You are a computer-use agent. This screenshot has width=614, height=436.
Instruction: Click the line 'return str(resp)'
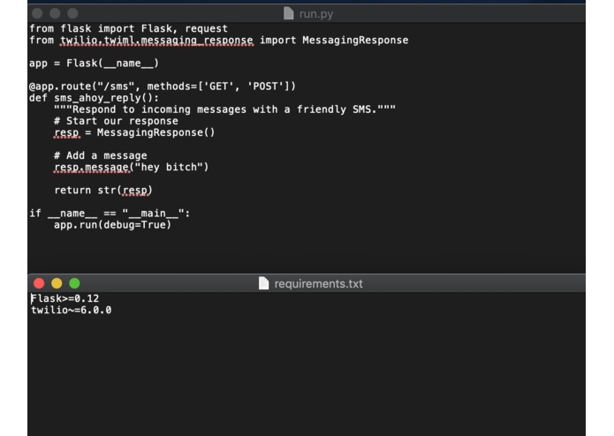103,191
